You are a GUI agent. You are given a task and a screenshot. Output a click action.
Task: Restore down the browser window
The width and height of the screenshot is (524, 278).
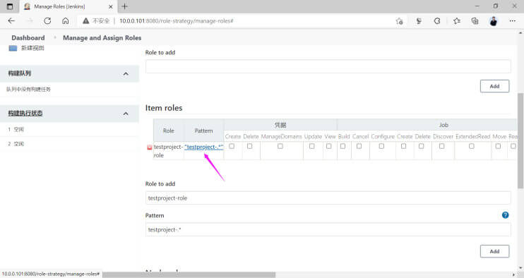(x=496, y=6)
